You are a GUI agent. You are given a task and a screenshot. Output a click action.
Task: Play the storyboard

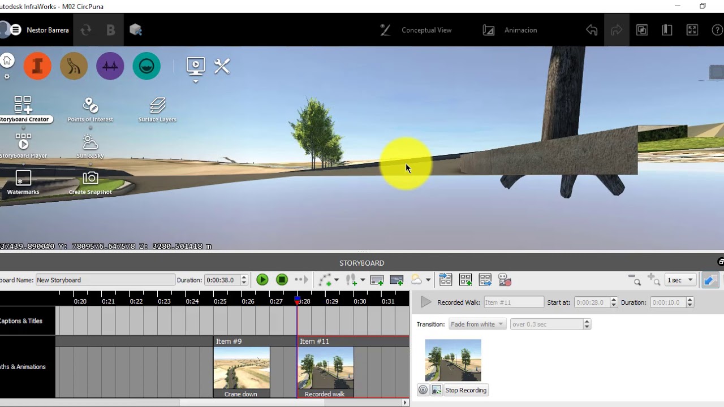click(x=262, y=280)
